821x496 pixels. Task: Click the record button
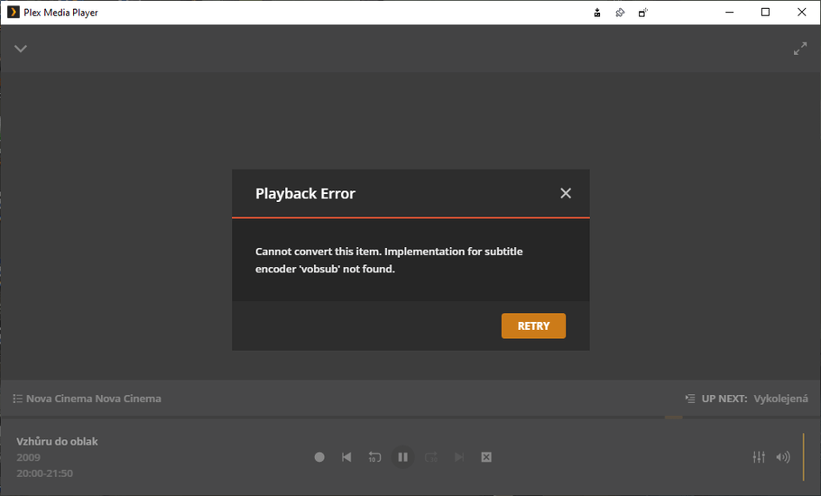pyautogui.click(x=319, y=457)
